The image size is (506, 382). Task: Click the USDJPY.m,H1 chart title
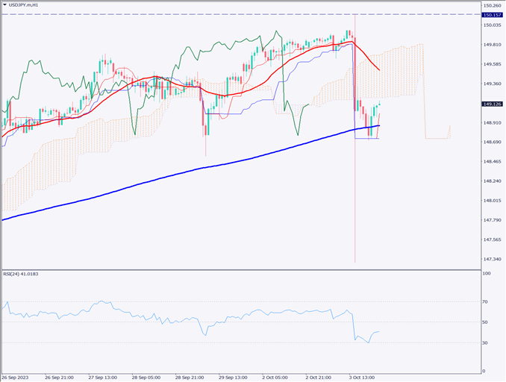point(25,4)
